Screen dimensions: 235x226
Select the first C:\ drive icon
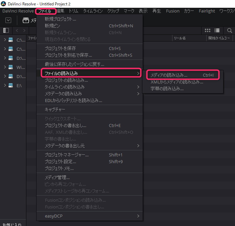tap(10, 40)
